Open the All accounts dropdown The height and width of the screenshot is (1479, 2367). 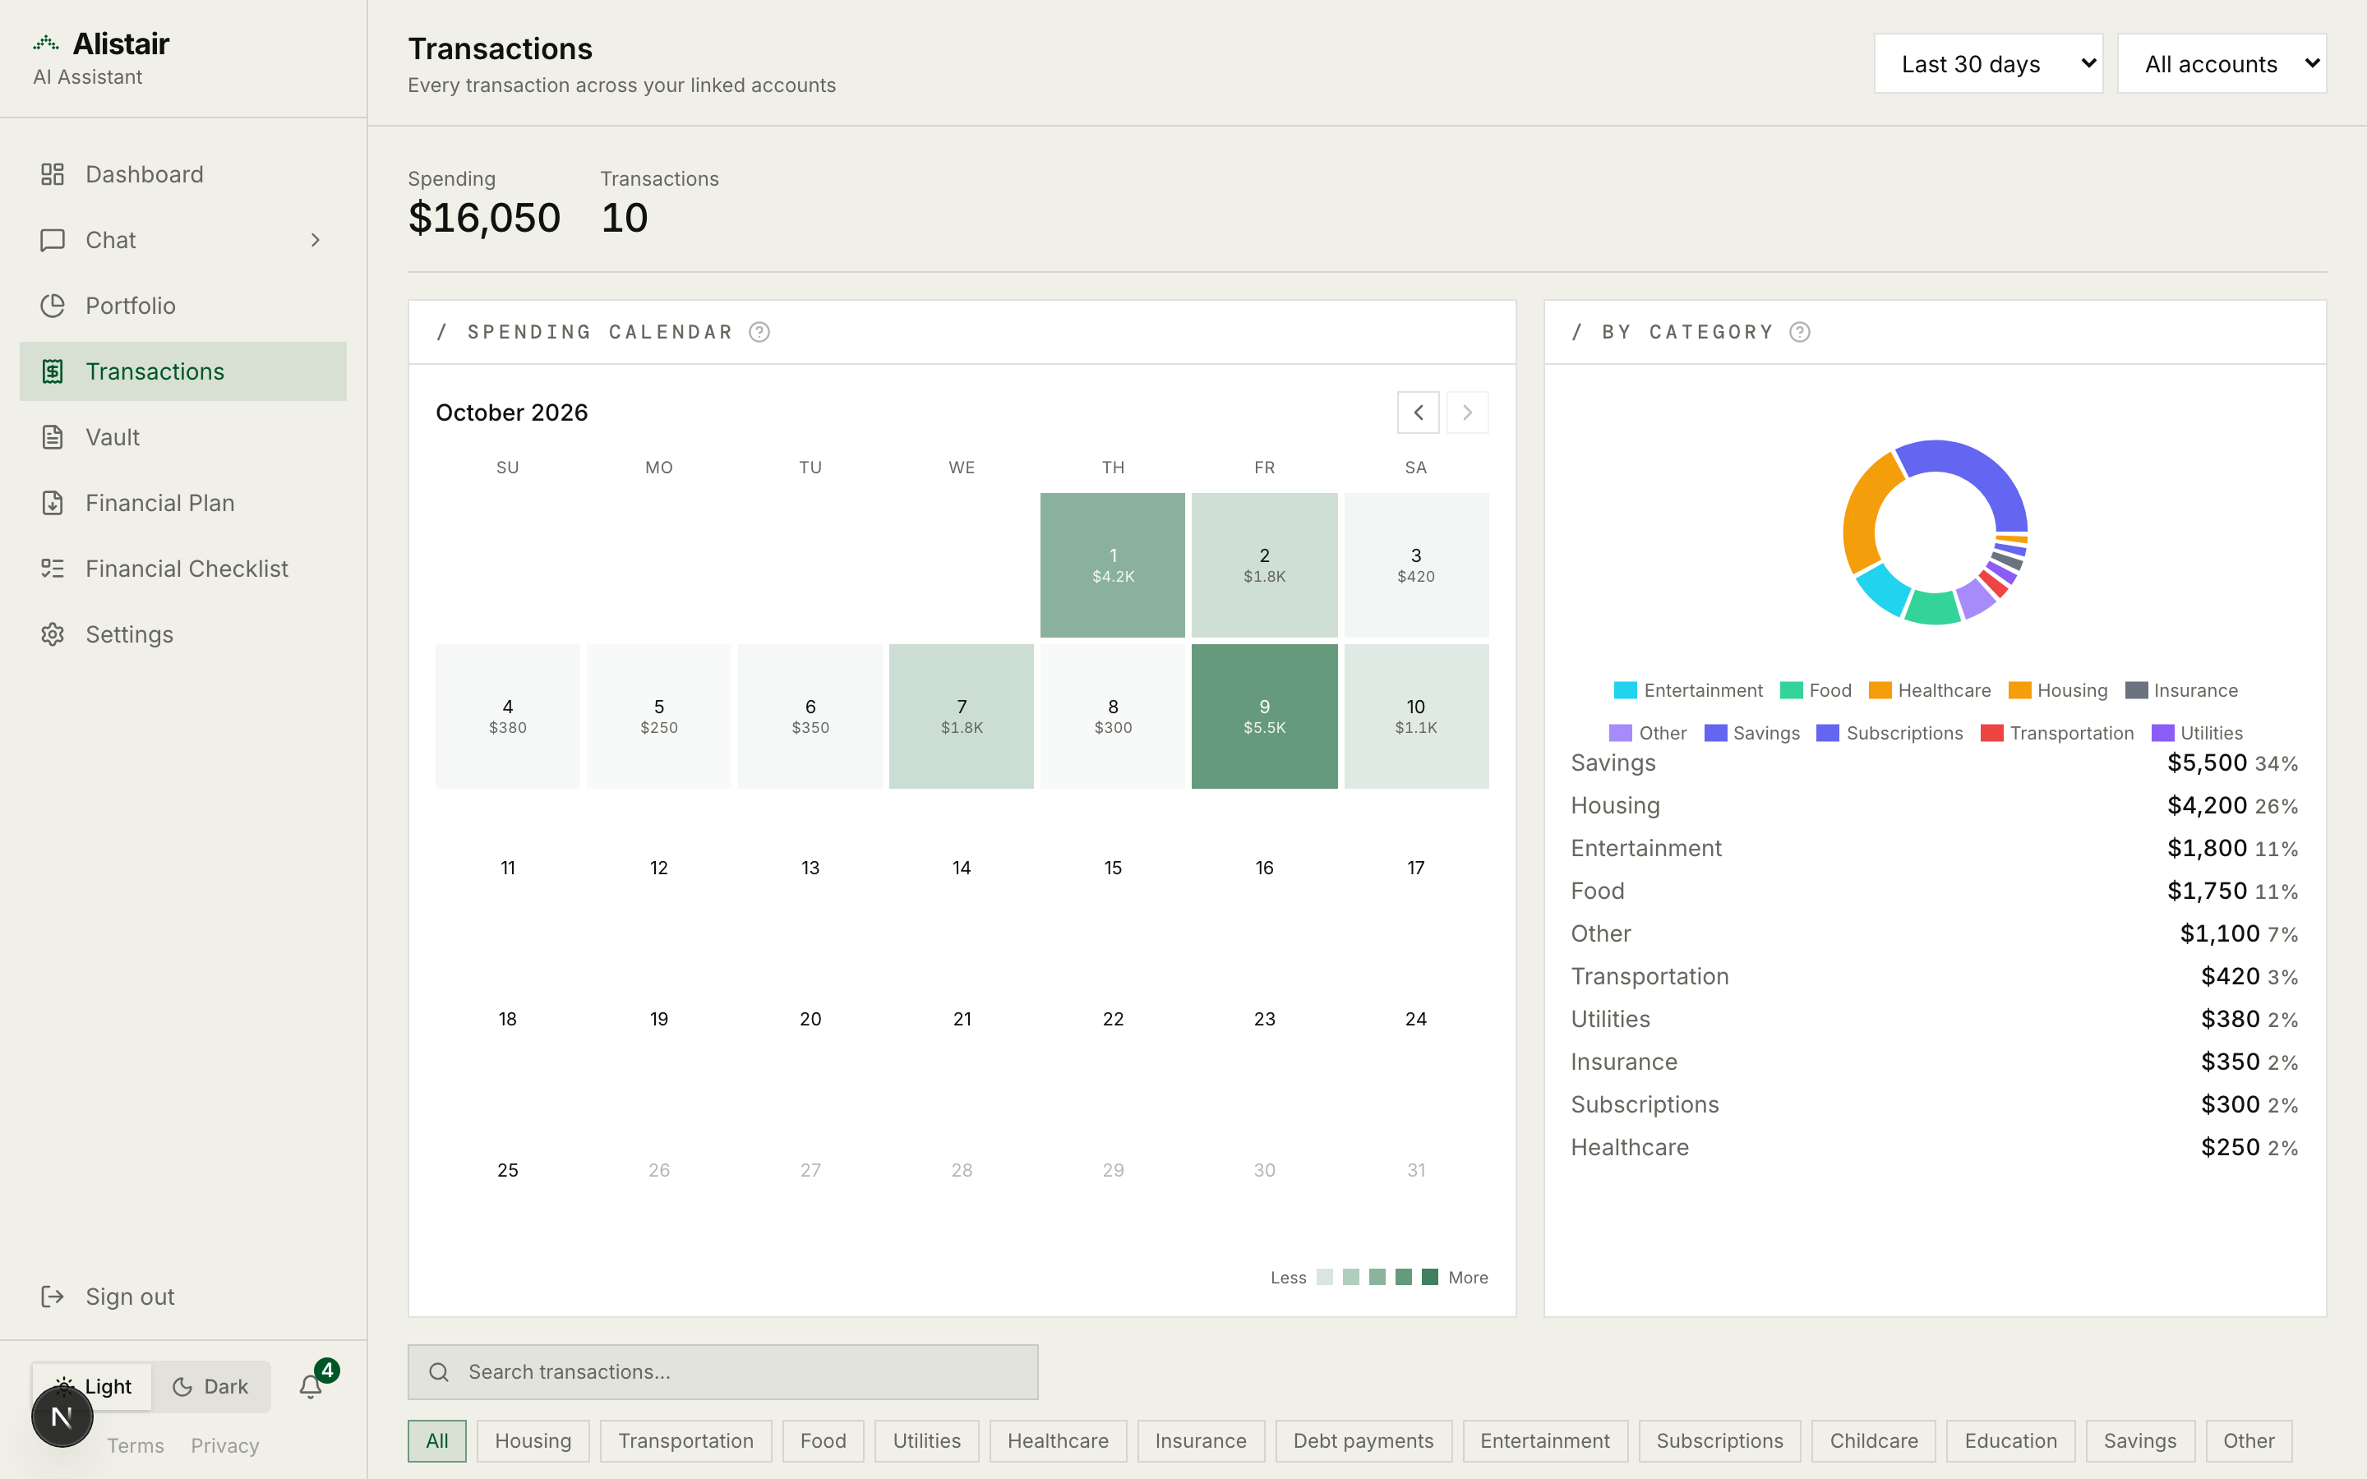pos(2222,63)
